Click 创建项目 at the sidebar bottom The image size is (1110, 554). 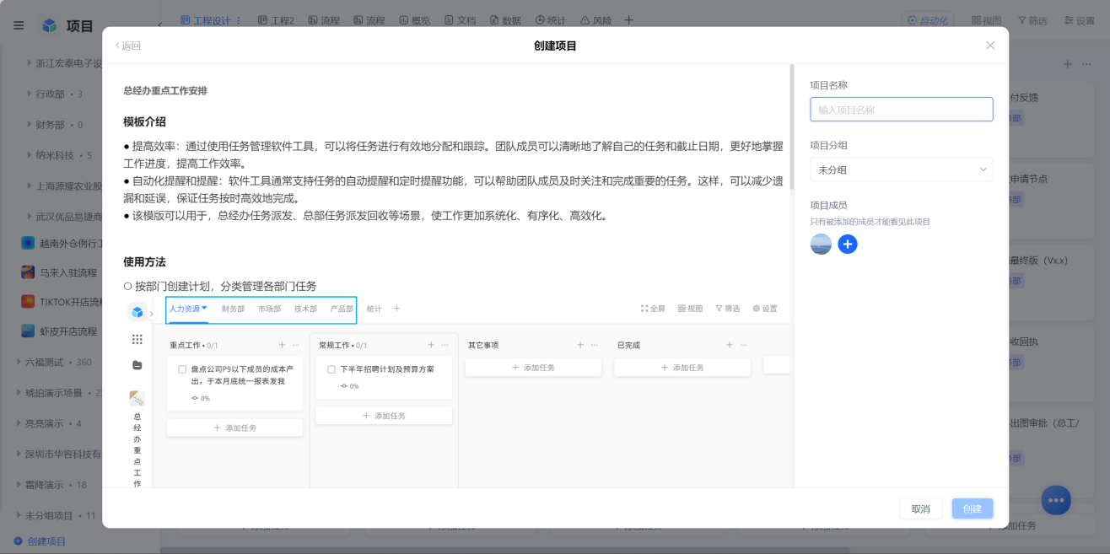46,541
